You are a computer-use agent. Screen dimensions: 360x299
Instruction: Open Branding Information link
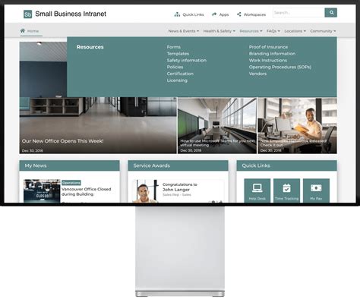point(272,54)
